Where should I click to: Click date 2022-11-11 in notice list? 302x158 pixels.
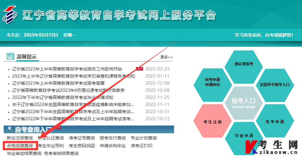157,105
